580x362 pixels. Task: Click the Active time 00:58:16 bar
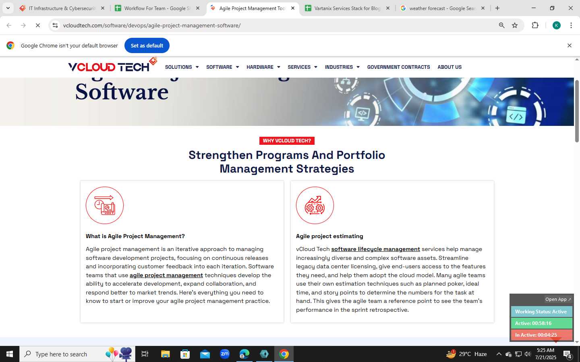541,323
